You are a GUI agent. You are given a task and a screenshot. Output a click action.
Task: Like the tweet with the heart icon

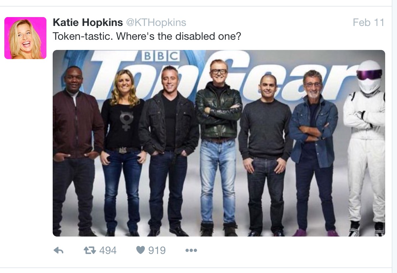point(140,250)
